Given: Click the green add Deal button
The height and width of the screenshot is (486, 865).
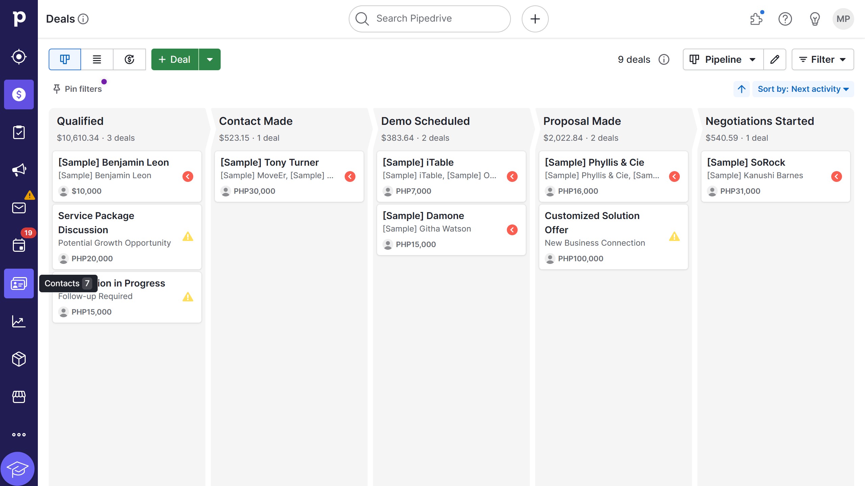Looking at the screenshot, I should point(175,59).
